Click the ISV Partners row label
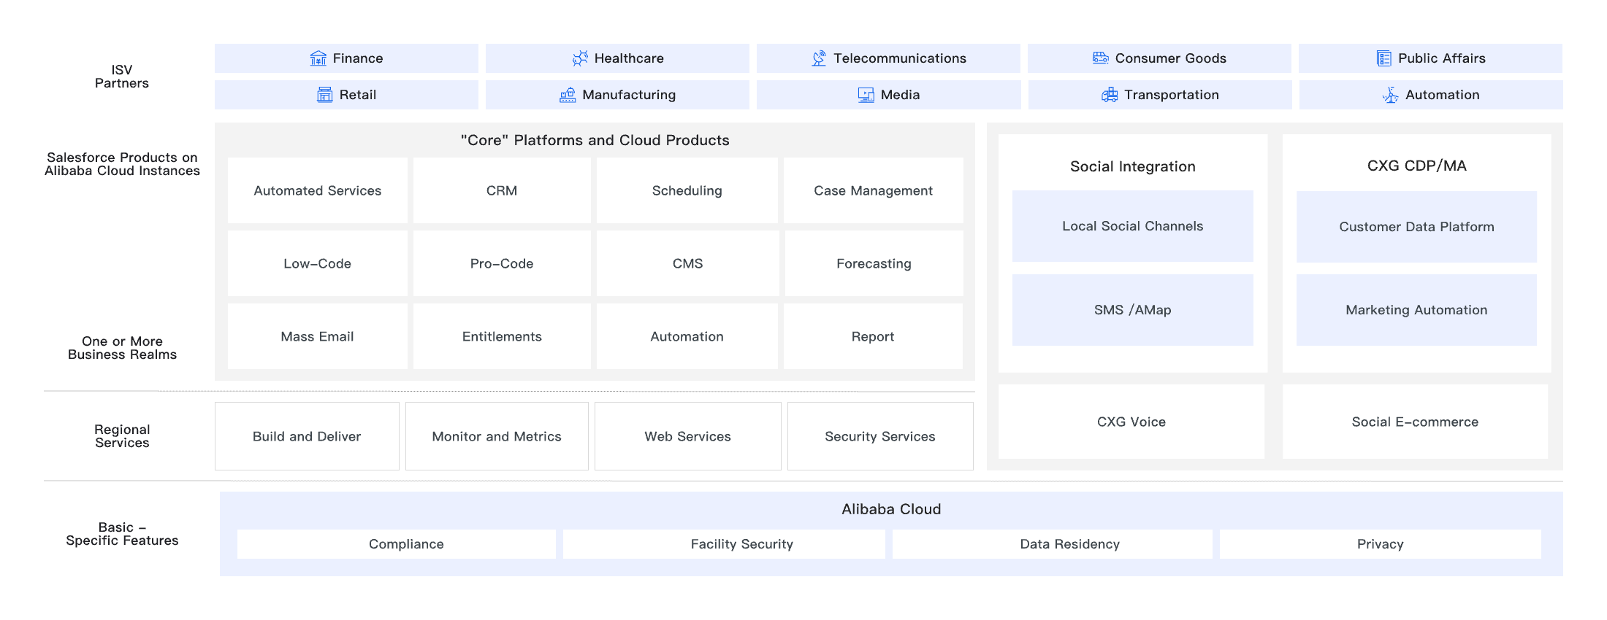Screen dimensions: 1607x620 (x=122, y=77)
